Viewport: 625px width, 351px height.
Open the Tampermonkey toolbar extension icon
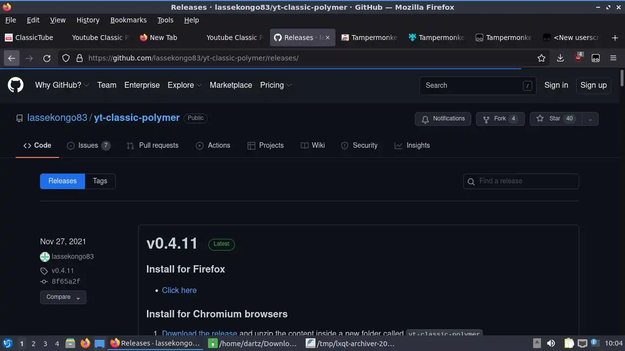pos(596,58)
